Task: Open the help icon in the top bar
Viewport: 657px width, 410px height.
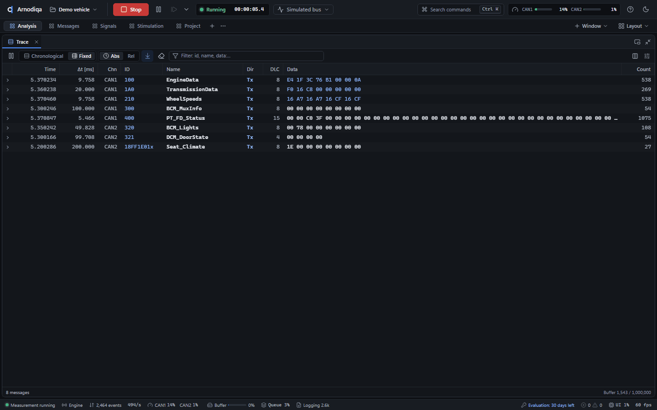Action: pyautogui.click(x=630, y=10)
